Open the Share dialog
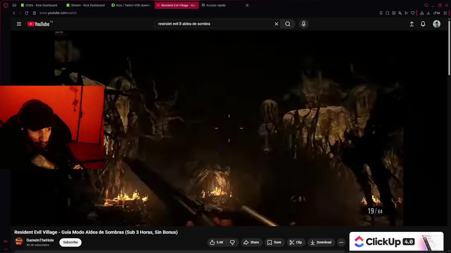 251,242
